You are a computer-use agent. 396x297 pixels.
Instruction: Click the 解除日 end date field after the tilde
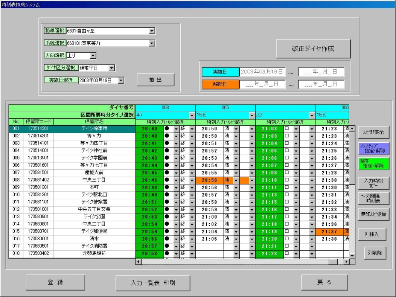coord(321,84)
